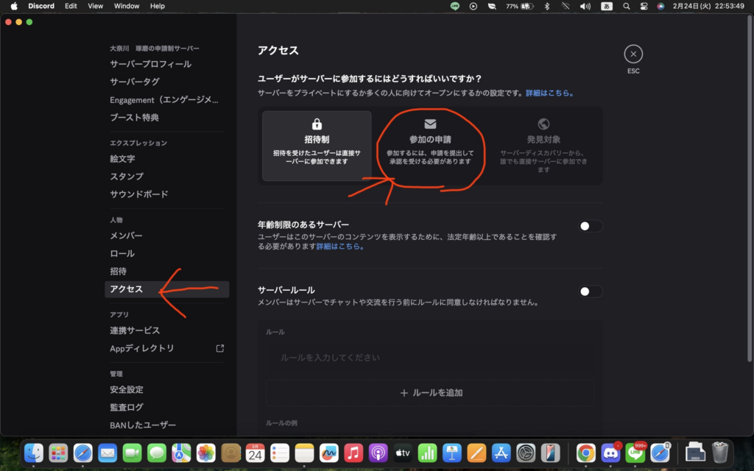Open the Discord icon in the Dock
This screenshot has height=471, width=754.
[x=610, y=453]
